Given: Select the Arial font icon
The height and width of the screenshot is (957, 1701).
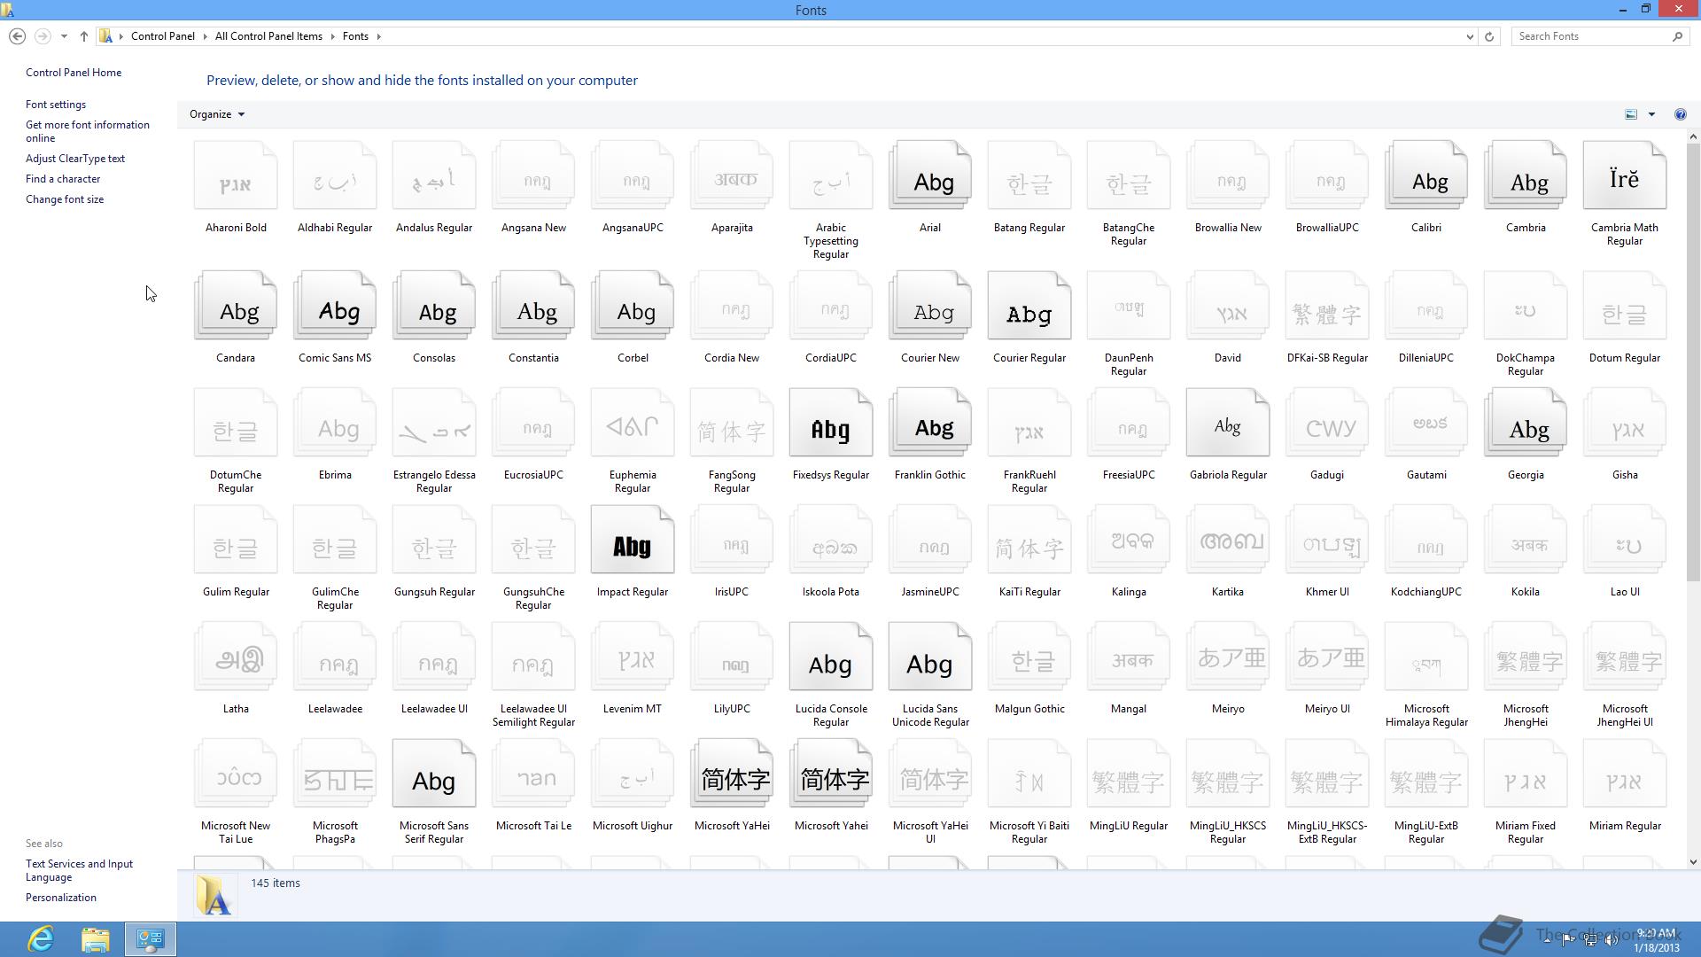Looking at the screenshot, I should click(930, 176).
